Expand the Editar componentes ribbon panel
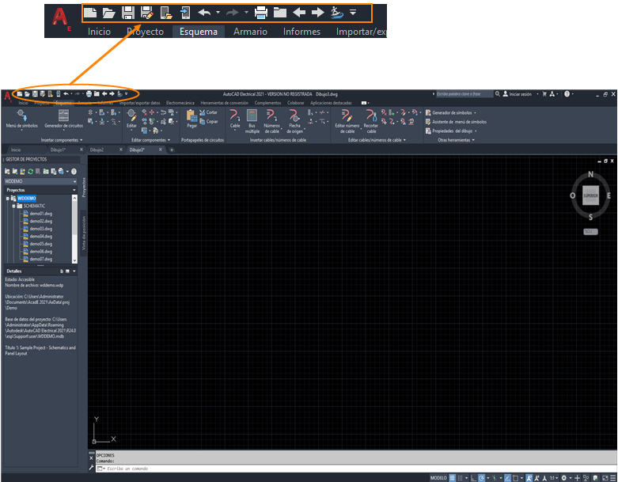 pos(150,140)
